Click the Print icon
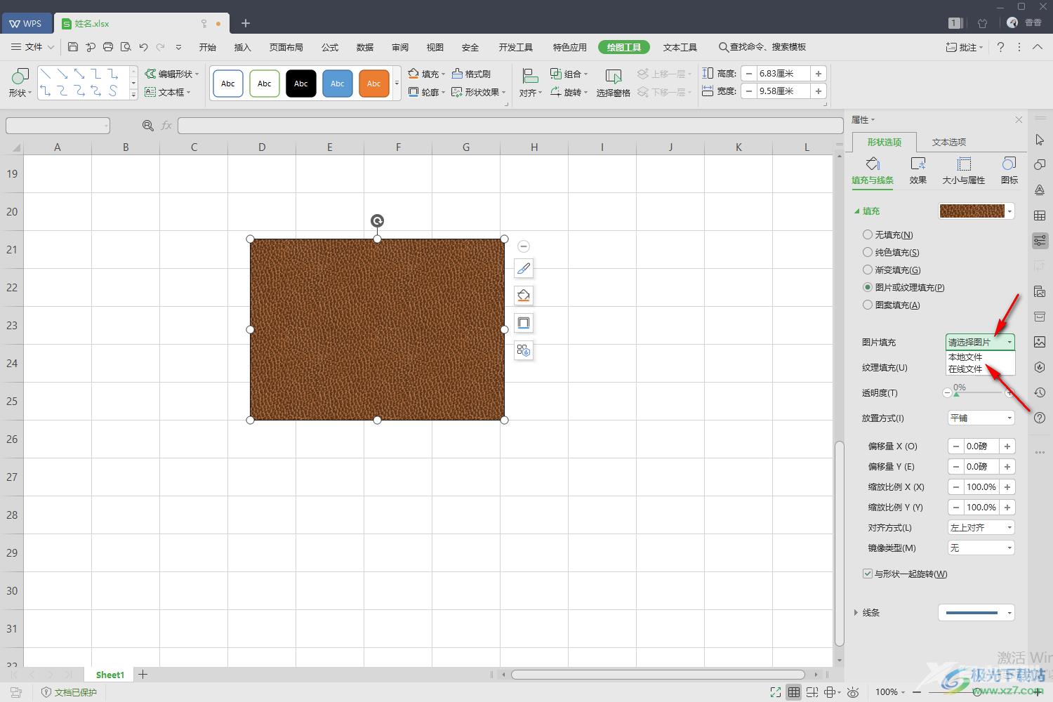1053x702 pixels. 108,47
